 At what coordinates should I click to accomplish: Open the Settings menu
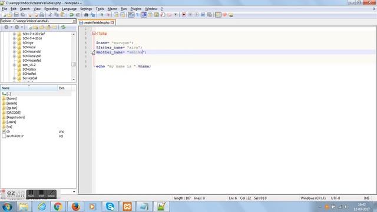(86, 9)
